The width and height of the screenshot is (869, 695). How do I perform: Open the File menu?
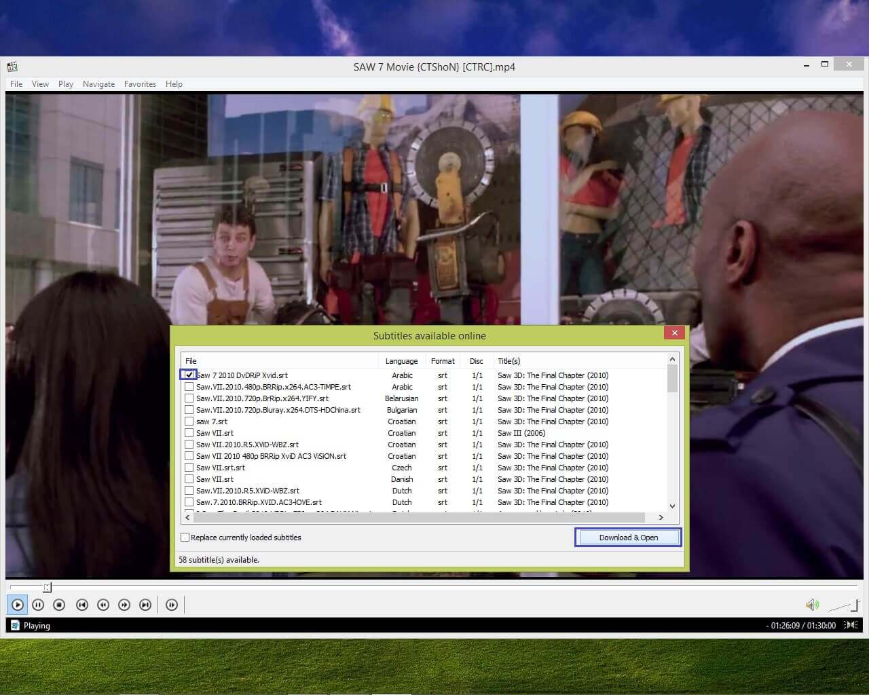pyautogui.click(x=16, y=83)
